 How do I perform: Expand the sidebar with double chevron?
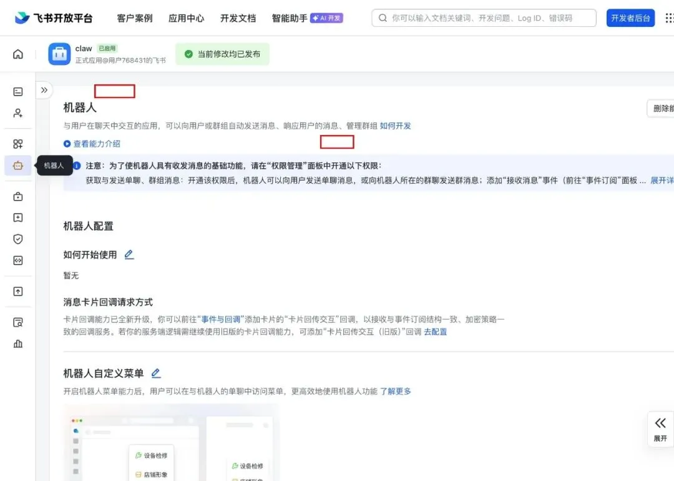tap(44, 90)
